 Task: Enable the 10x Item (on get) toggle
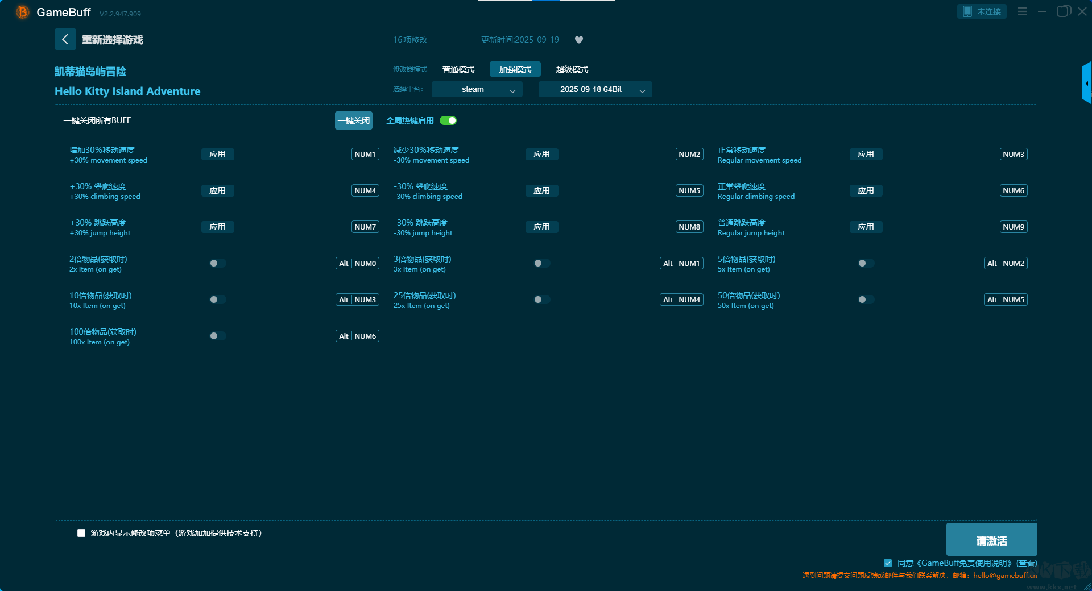click(x=218, y=299)
